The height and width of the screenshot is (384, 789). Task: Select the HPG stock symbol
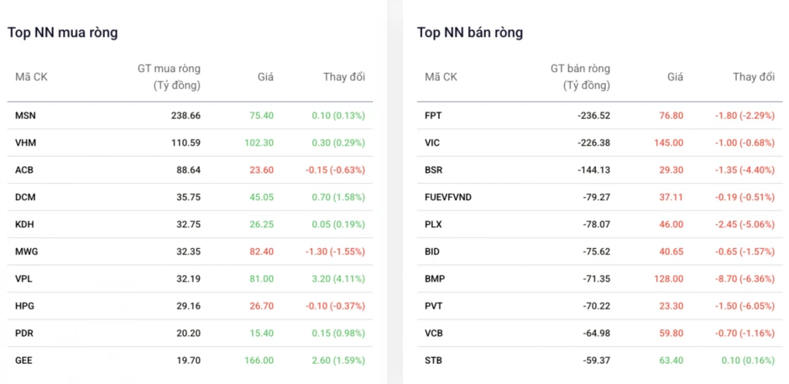[x=24, y=305]
